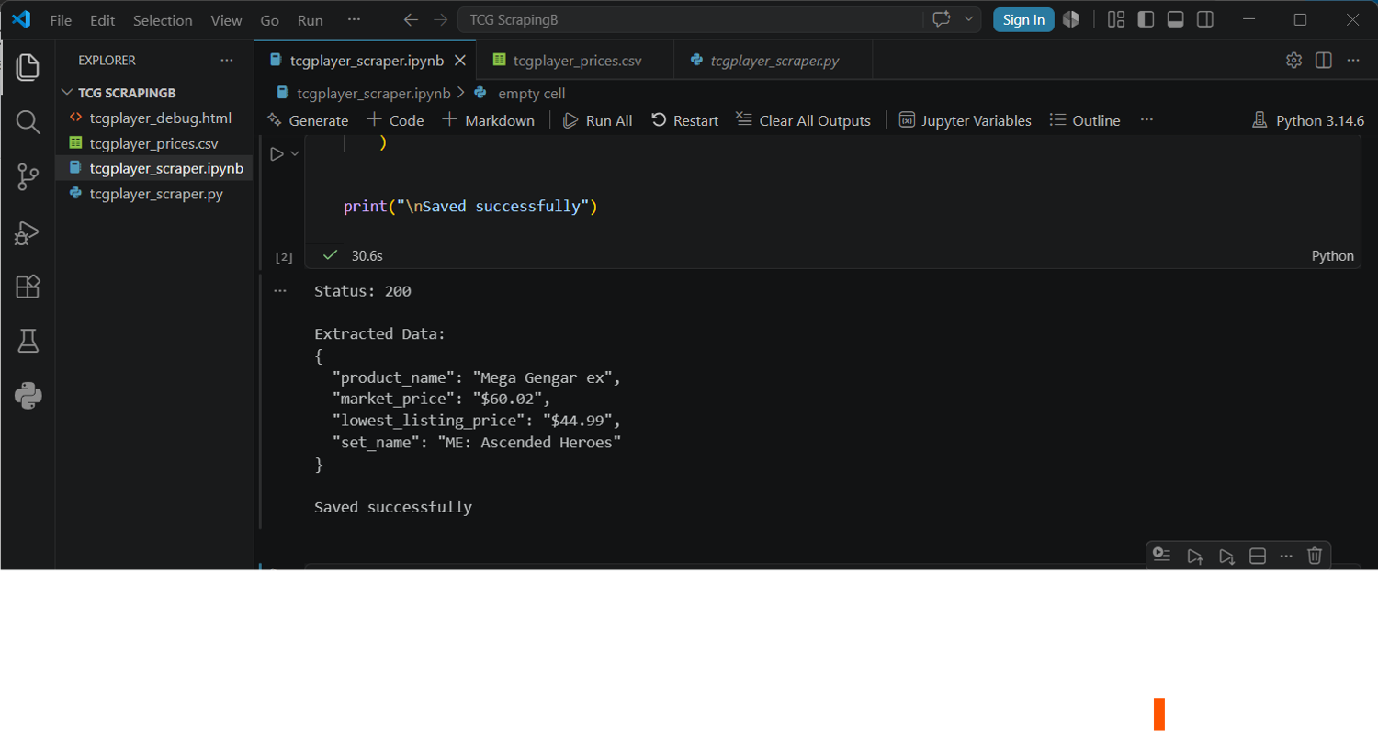Open the cell output ellipsis menu
Viewport: 1378px width, 732px height.
[281, 291]
